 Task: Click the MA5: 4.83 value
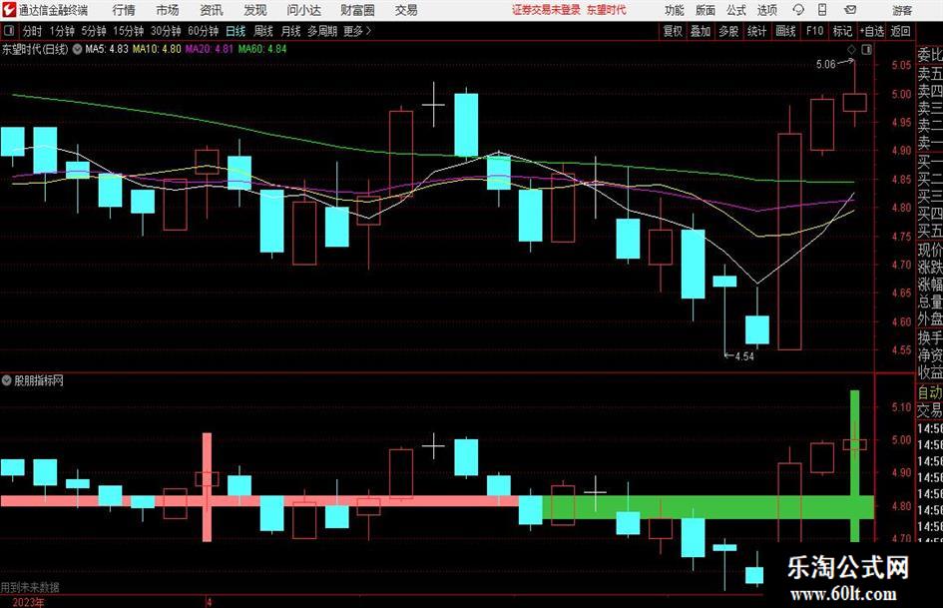[107, 49]
